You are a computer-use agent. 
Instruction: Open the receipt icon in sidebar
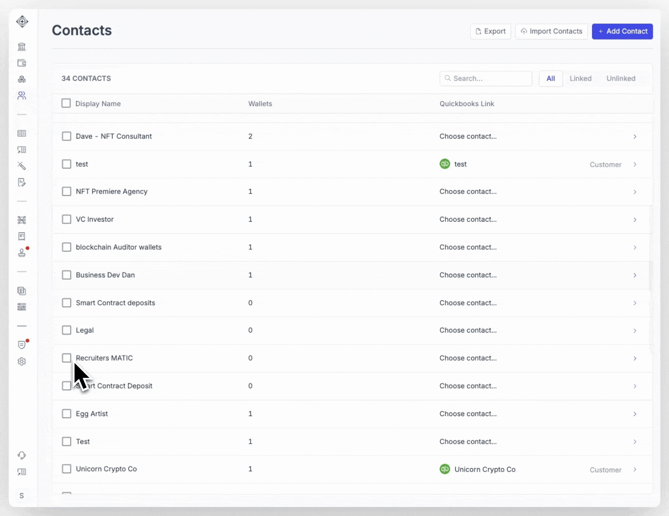pos(22,236)
